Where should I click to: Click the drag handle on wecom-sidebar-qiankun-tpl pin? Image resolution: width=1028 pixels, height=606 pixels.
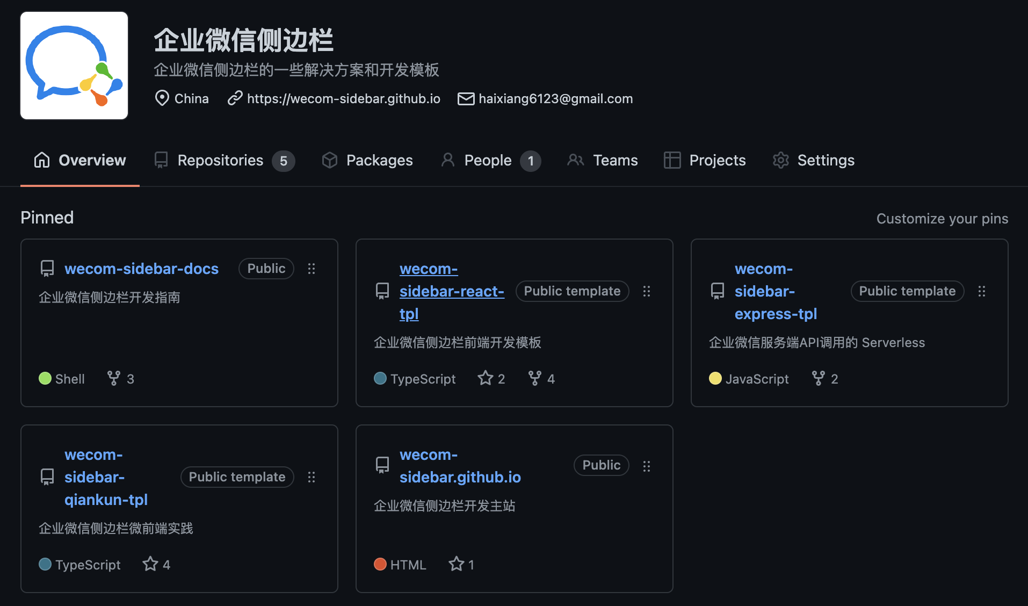pos(312,477)
